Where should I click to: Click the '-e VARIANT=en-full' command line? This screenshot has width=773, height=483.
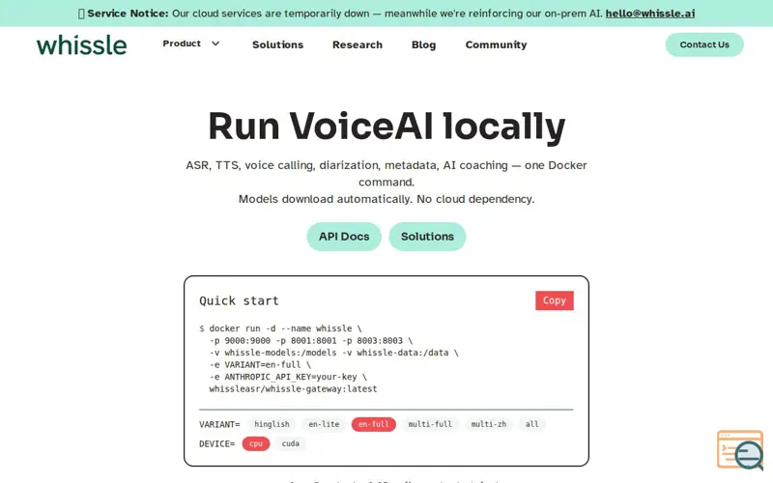click(260, 365)
